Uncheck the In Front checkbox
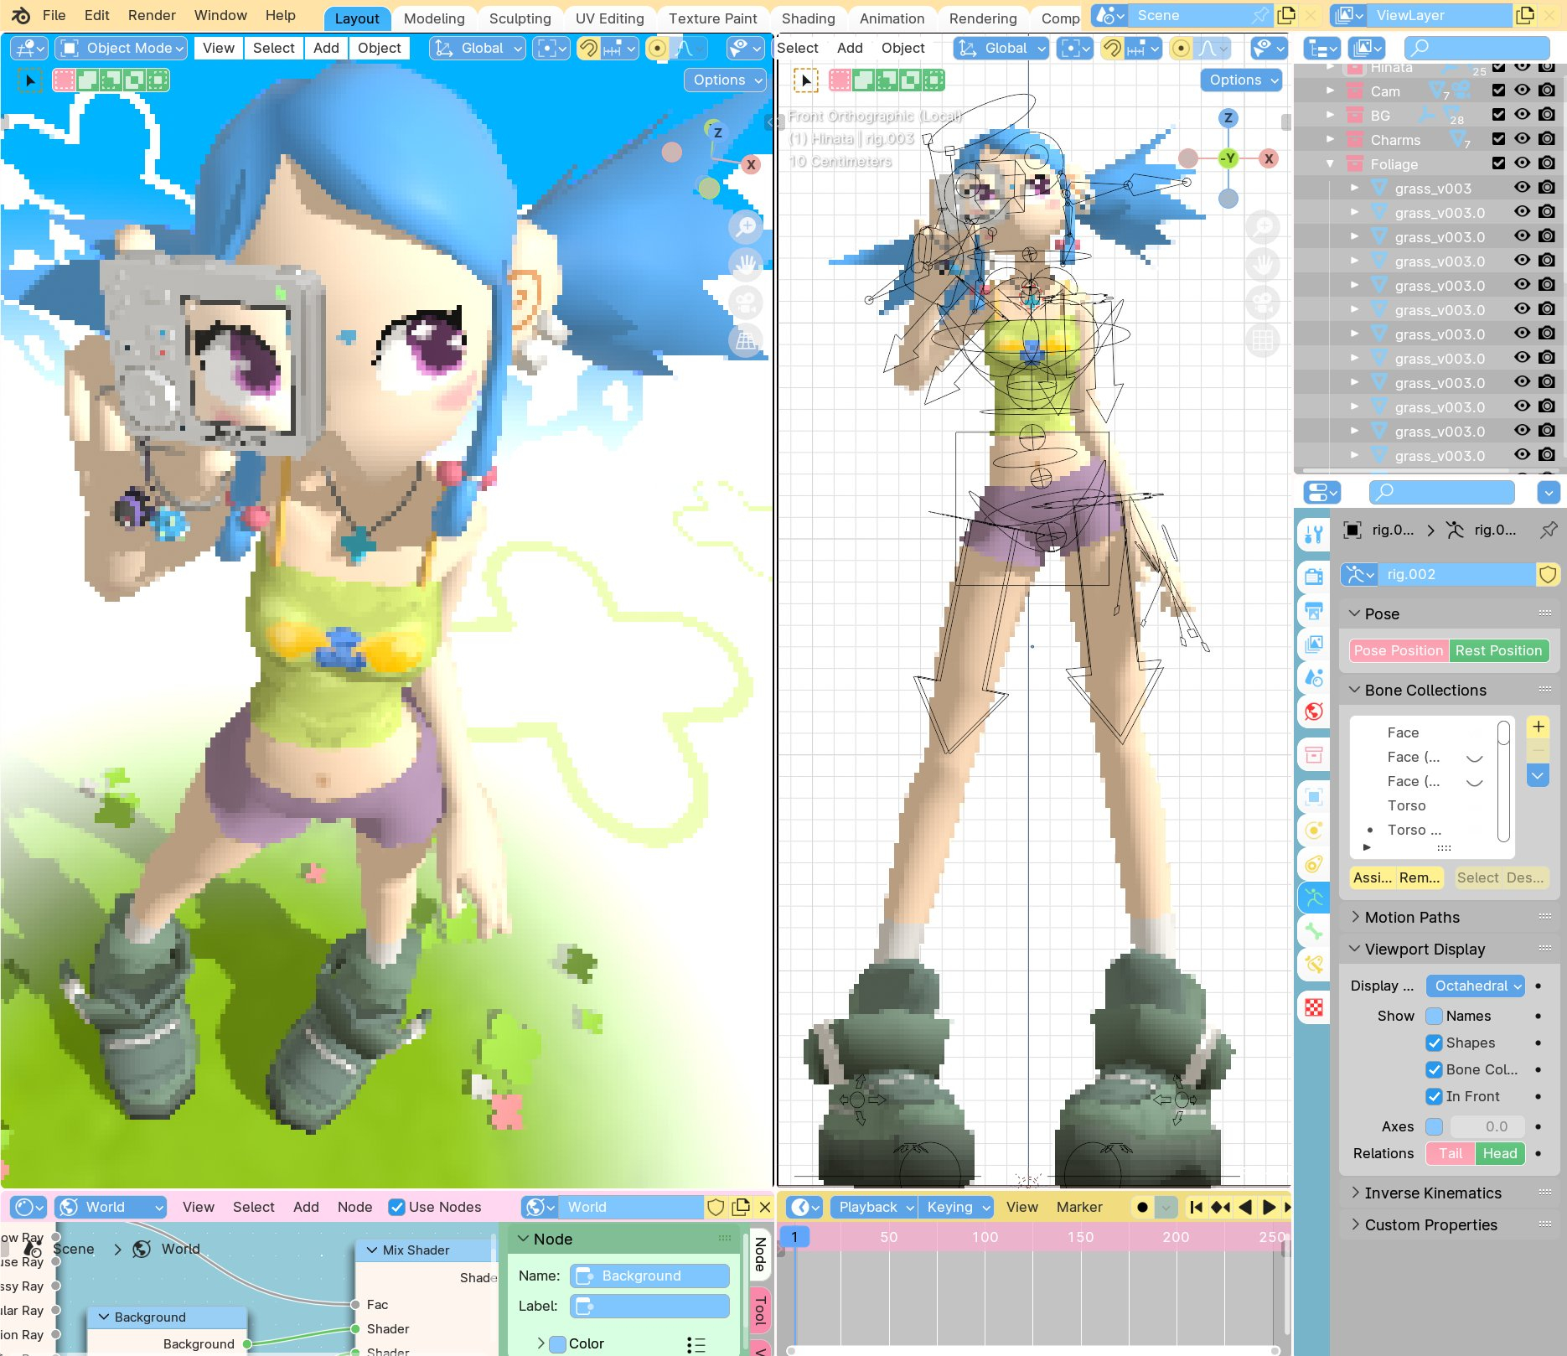The image size is (1567, 1356). coord(1434,1096)
